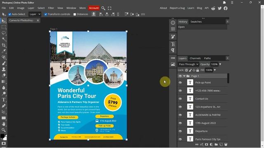The image size is (264, 148).
Task: Select the Gradient tool
Action: (x=4, y=81)
